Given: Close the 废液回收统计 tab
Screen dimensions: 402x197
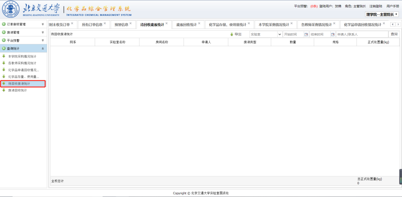Looking at the screenshot, I should (199, 23).
